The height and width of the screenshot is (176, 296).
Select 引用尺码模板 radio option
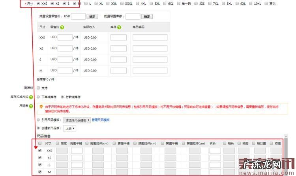tap(38, 120)
